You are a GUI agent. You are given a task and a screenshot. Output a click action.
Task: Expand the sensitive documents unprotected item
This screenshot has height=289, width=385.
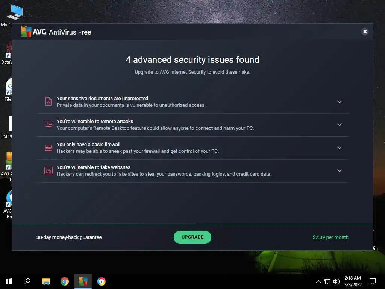[x=340, y=102]
